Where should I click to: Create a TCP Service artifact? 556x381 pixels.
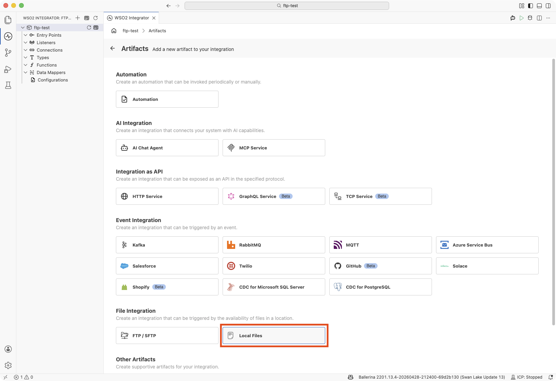tap(381, 196)
